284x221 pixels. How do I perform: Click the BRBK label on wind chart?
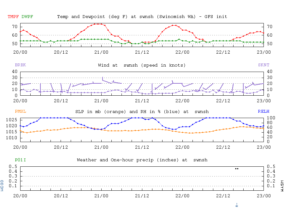click(20, 65)
